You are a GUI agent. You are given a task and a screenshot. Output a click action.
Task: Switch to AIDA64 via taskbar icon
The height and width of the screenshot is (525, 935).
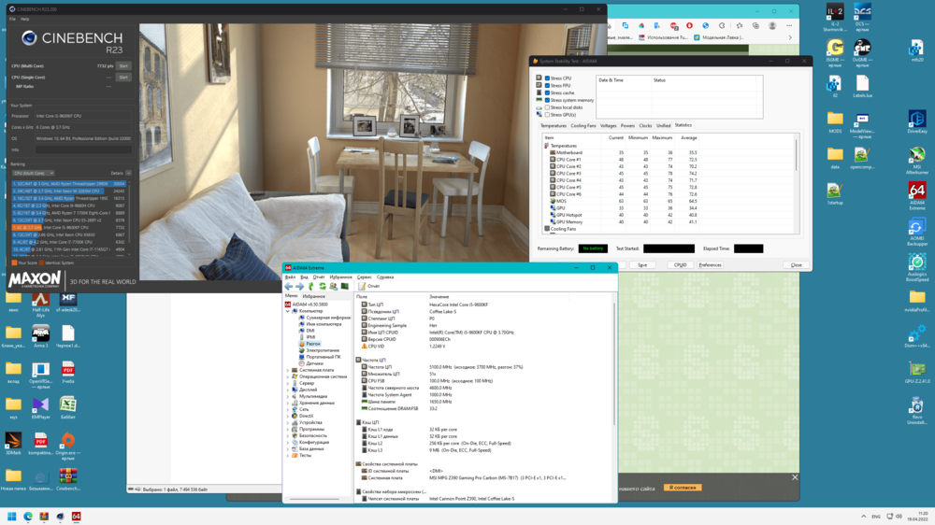tap(77, 516)
